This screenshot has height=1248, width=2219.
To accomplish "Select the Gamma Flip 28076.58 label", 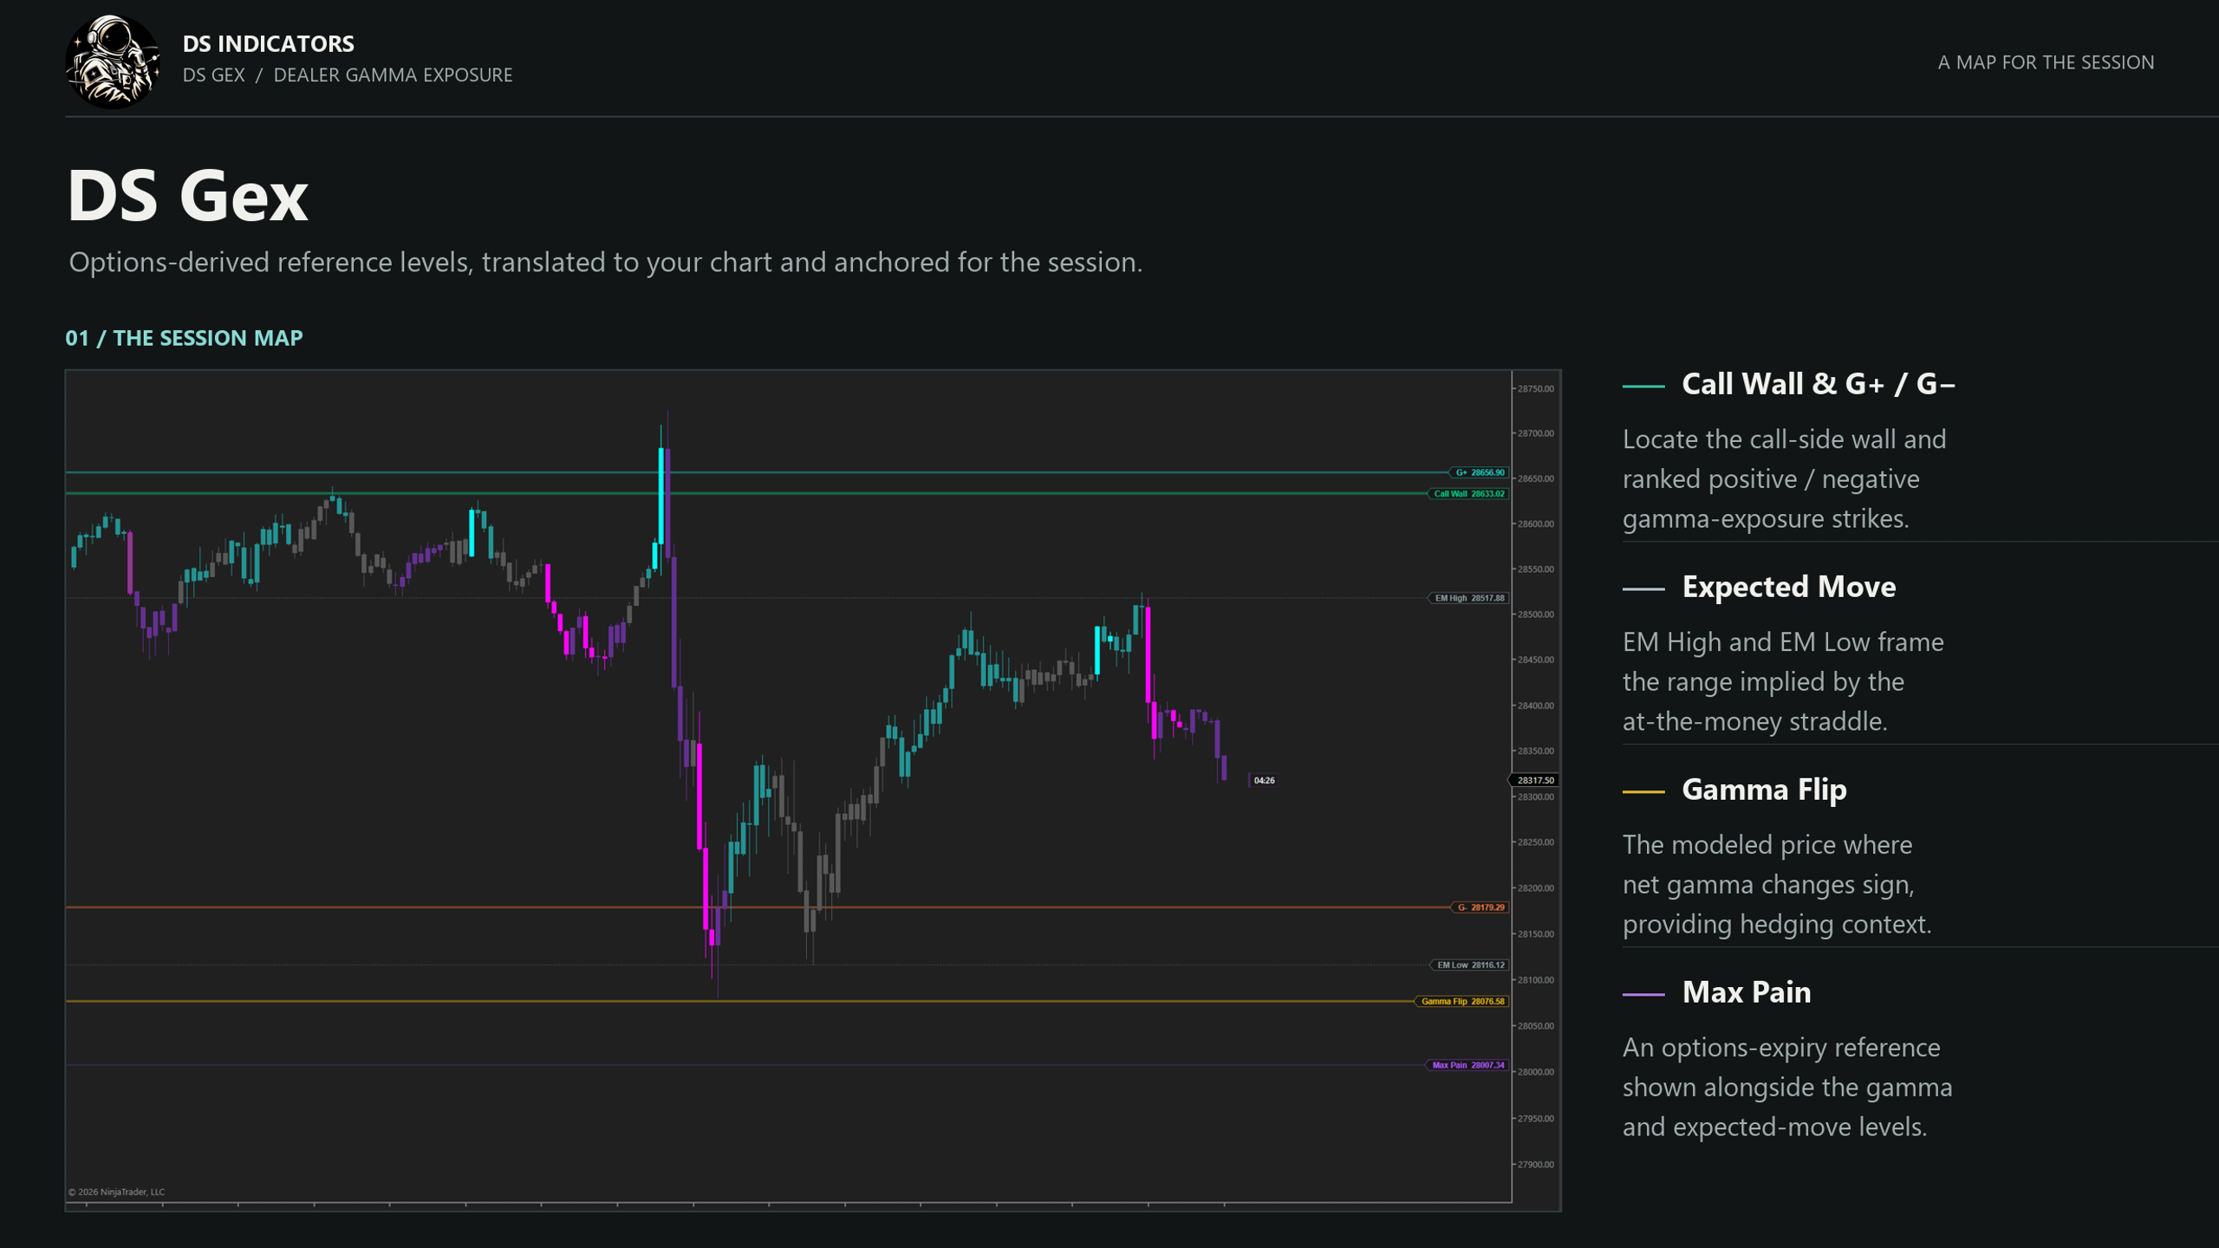I will (x=1461, y=1001).
